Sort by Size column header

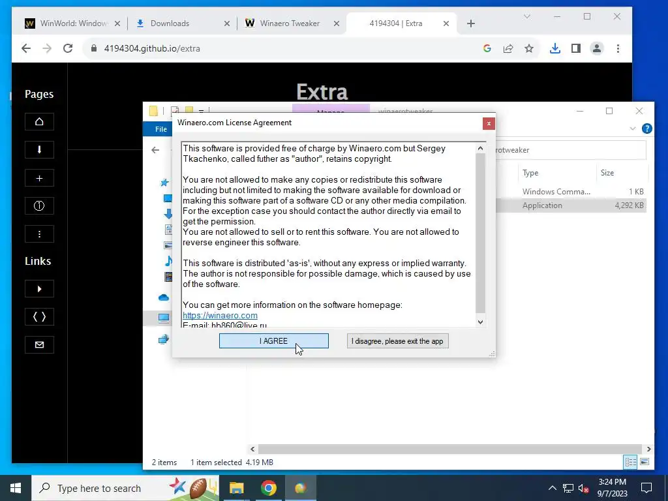coord(622,172)
